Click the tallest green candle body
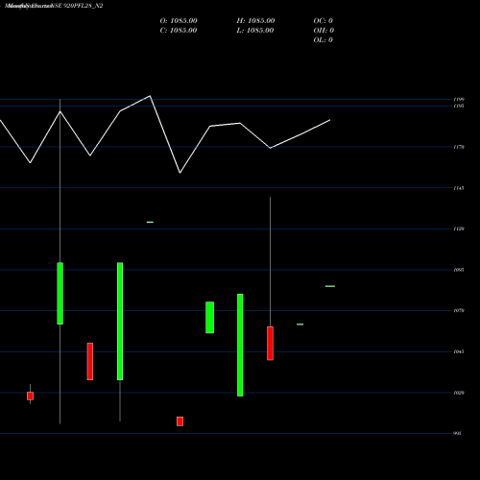The width and height of the screenshot is (480, 480). [120, 322]
